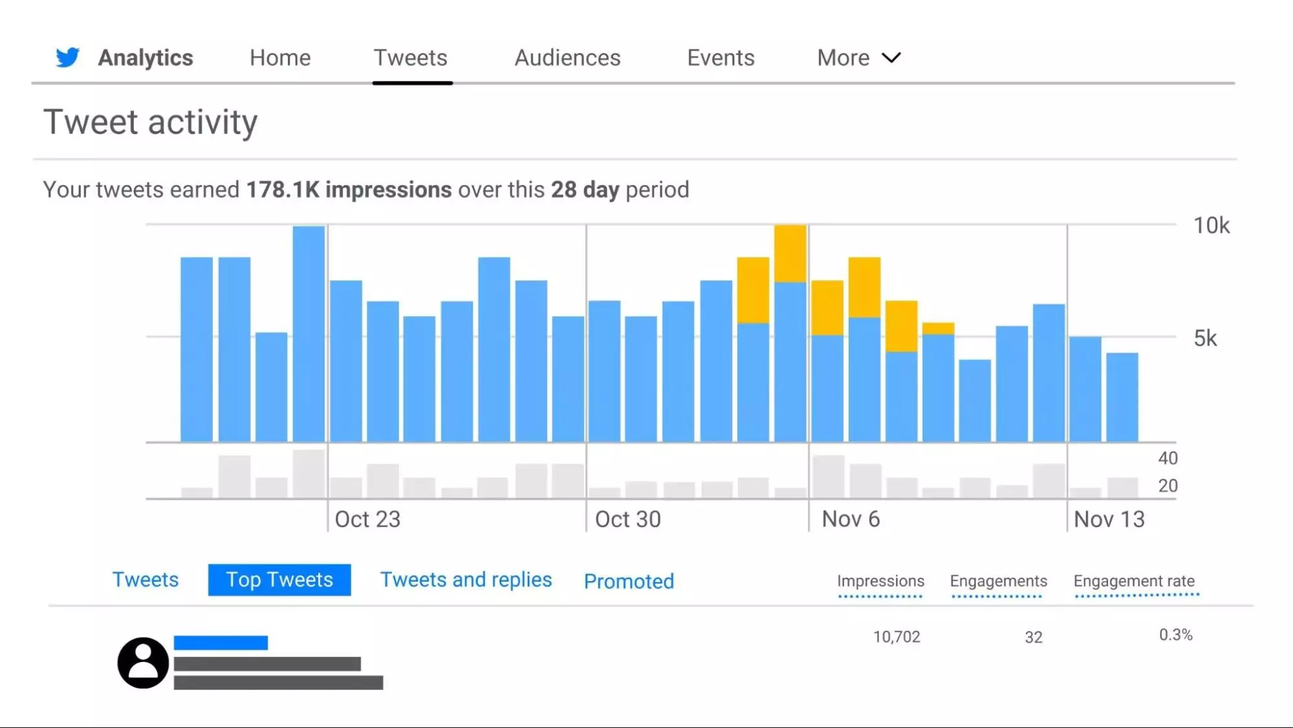Switch filter to all Tweets
The image size is (1293, 728).
146,579
